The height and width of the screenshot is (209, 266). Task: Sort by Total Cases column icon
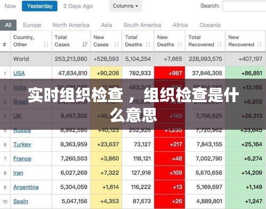pos(85,44)
